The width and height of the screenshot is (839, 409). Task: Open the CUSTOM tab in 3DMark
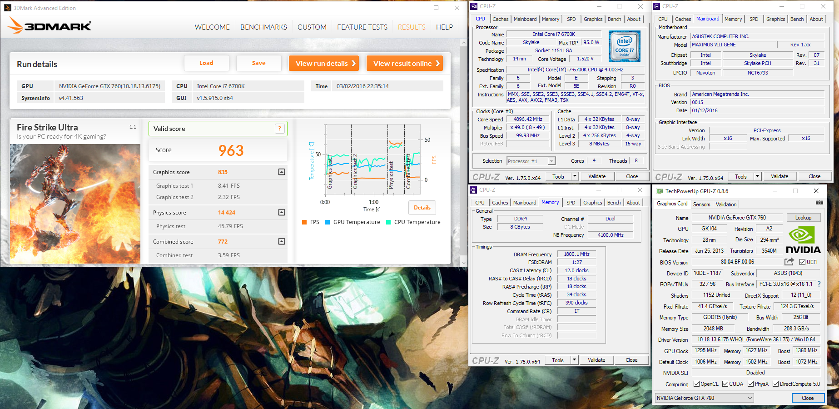click(312, 27)
